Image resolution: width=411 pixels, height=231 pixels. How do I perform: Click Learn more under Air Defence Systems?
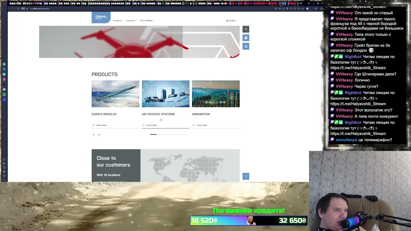pyautogui.click(x=152, y=125)
